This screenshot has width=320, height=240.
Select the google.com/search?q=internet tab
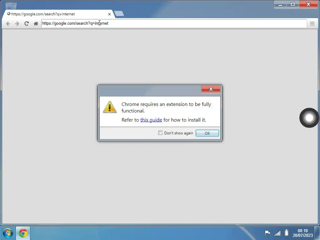pyautogui.click(x=58, y=14)
